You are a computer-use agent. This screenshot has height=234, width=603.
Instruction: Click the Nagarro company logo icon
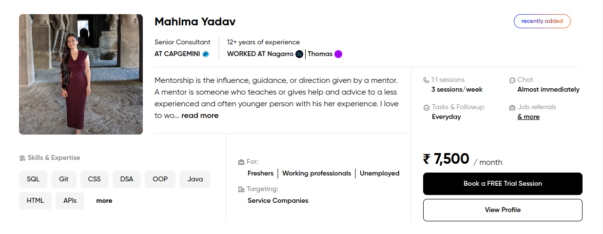tap(299, 54)
